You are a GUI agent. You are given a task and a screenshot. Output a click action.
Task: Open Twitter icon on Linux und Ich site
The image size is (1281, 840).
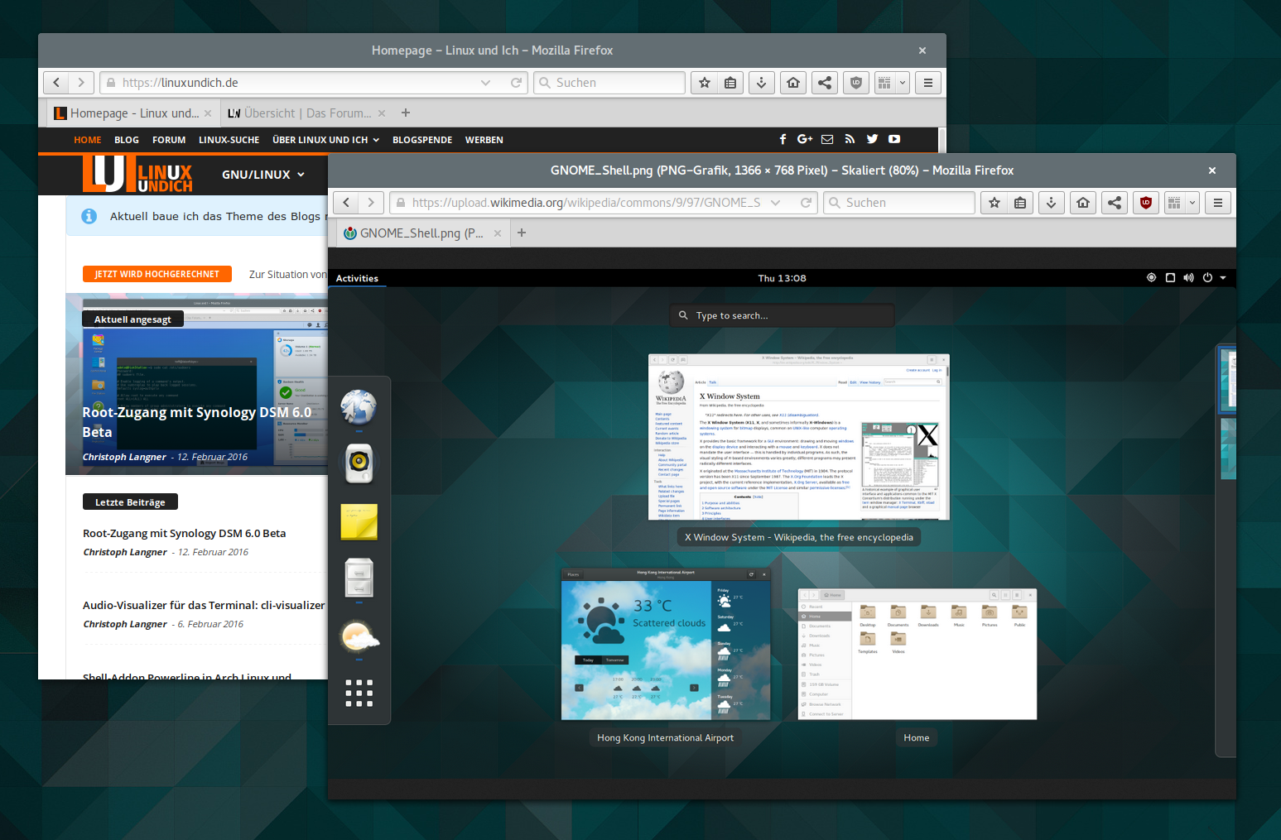(x=872, y=139)
